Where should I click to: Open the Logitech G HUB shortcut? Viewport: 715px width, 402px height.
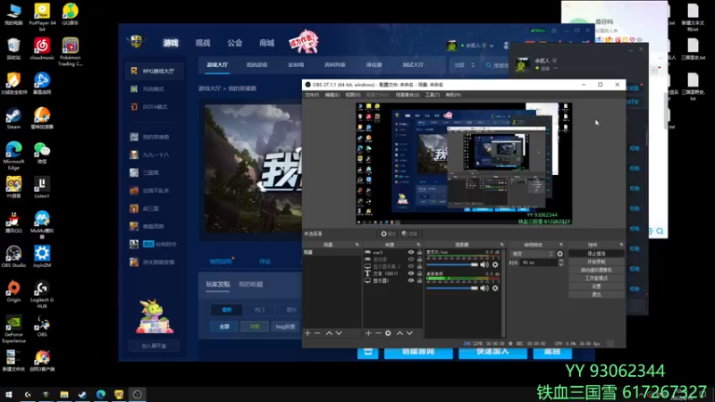coord(42,295)
